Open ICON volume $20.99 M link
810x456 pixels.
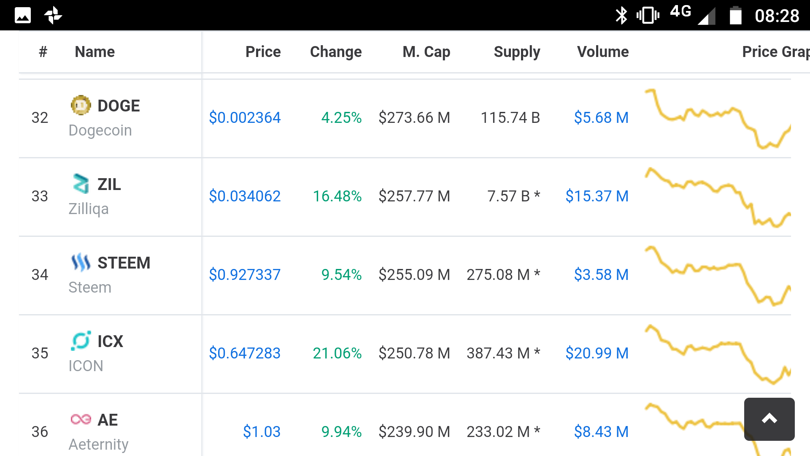pos(597,353)
